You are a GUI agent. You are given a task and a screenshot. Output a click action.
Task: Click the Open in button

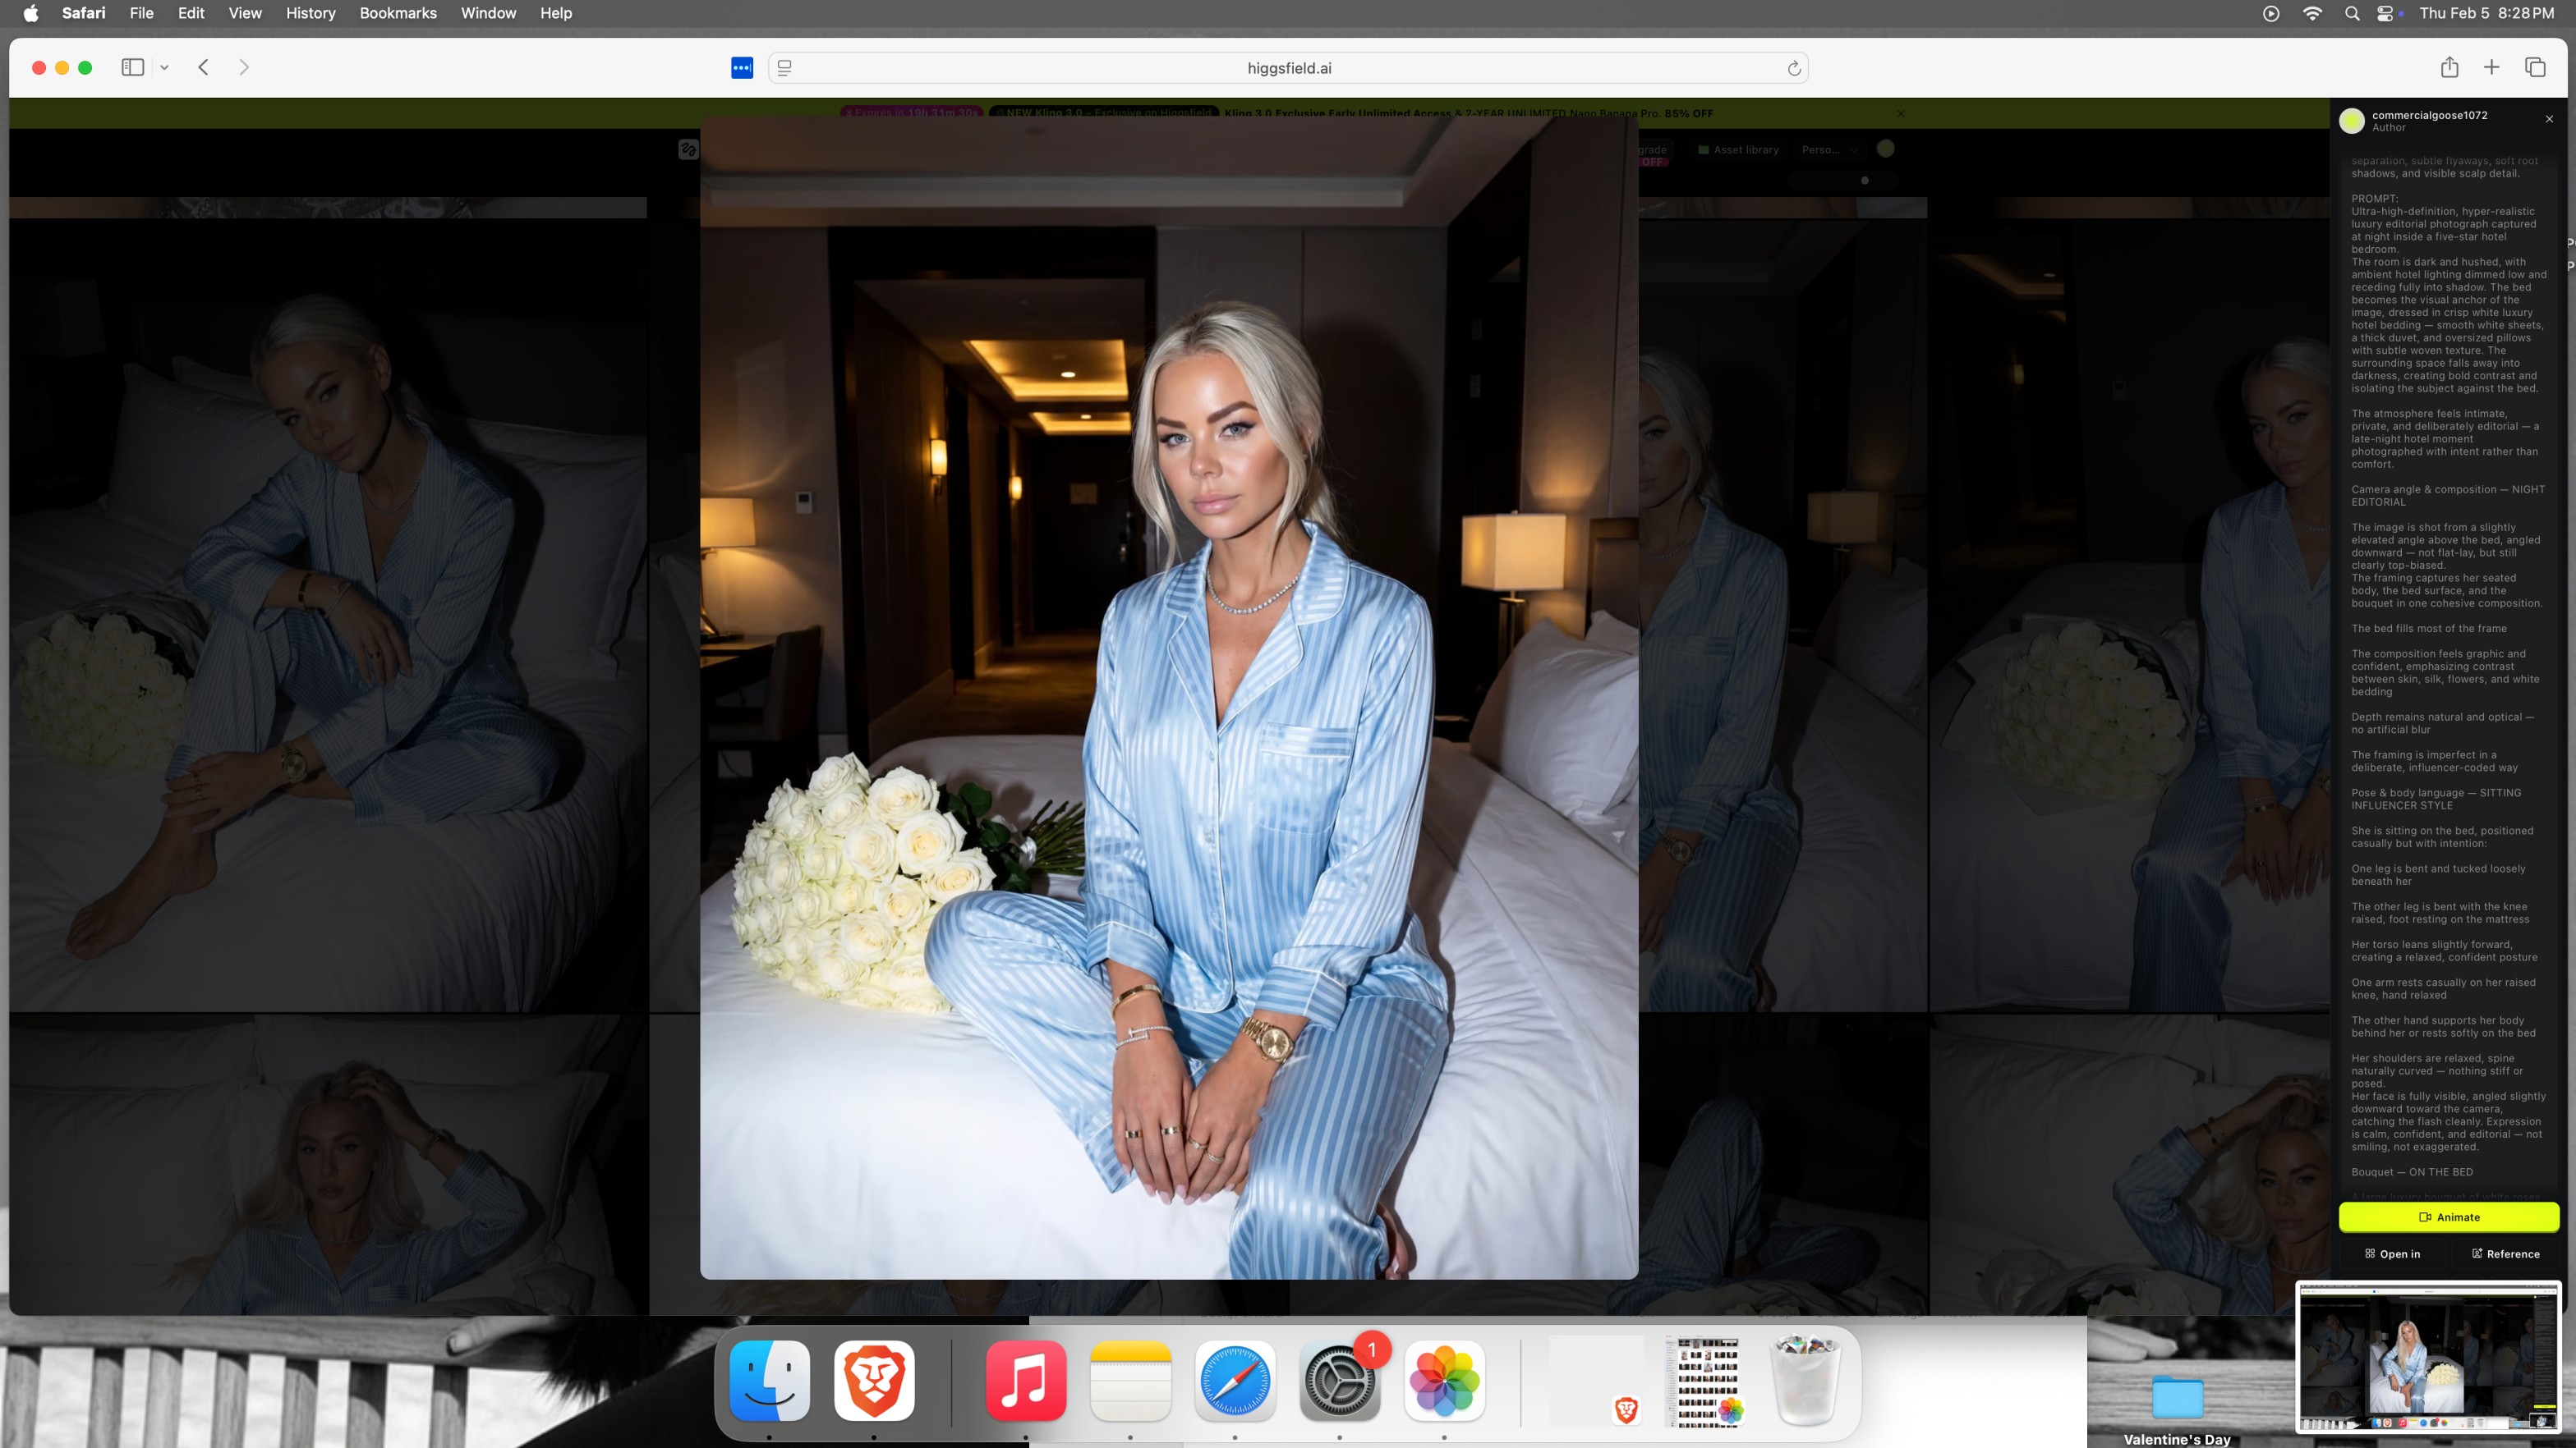(x=2392, y=1254)
